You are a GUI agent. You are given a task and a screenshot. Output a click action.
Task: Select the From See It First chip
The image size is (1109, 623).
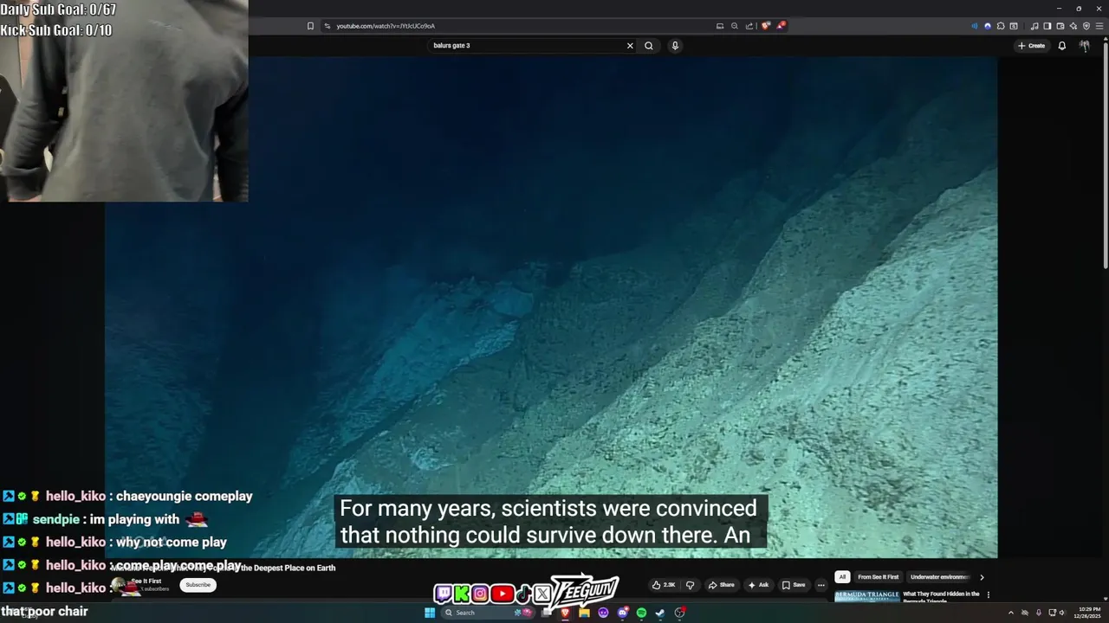[x=878, y=577]
